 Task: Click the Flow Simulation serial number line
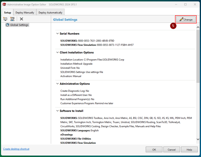(97, 45)
